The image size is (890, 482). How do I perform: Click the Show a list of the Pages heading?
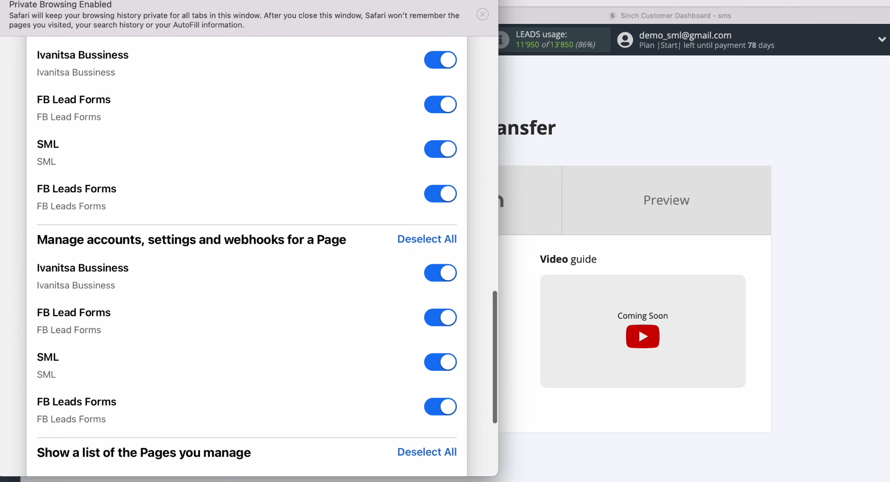coord(144,452)
